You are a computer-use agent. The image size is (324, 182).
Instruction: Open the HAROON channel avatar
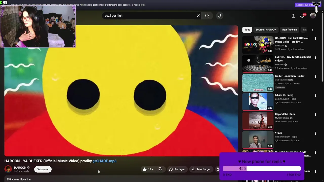tap(8, 169)
